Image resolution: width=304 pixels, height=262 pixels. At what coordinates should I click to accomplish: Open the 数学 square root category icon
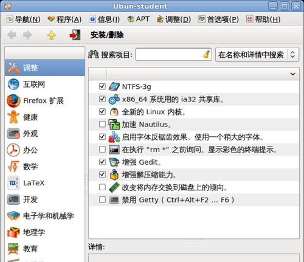13,167
